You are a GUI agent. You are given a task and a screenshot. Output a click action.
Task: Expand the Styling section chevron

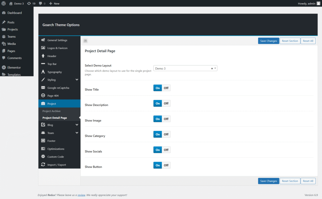click(x=77, y=80)
